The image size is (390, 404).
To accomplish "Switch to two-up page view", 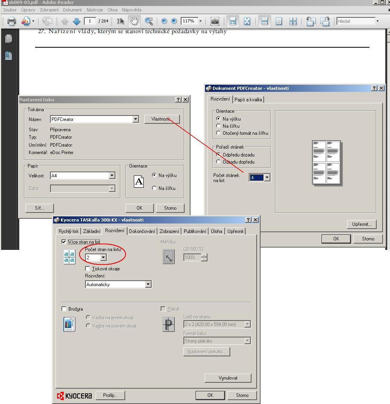I will [293, 21].
